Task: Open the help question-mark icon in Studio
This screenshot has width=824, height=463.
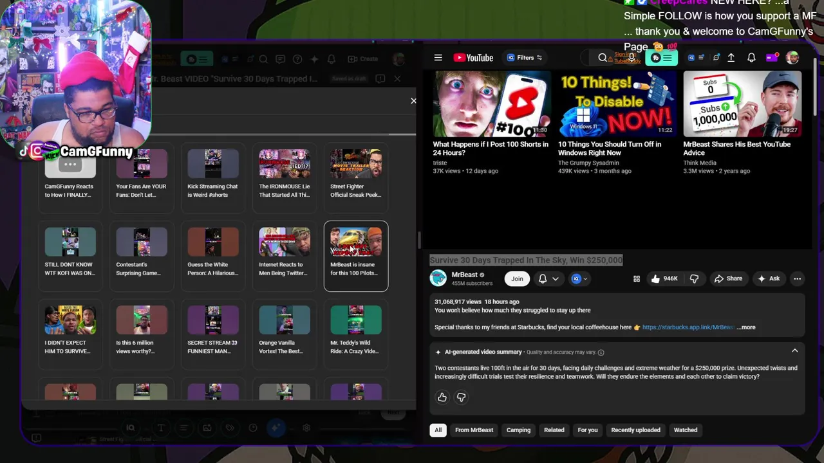Action: tap(297, 59)
